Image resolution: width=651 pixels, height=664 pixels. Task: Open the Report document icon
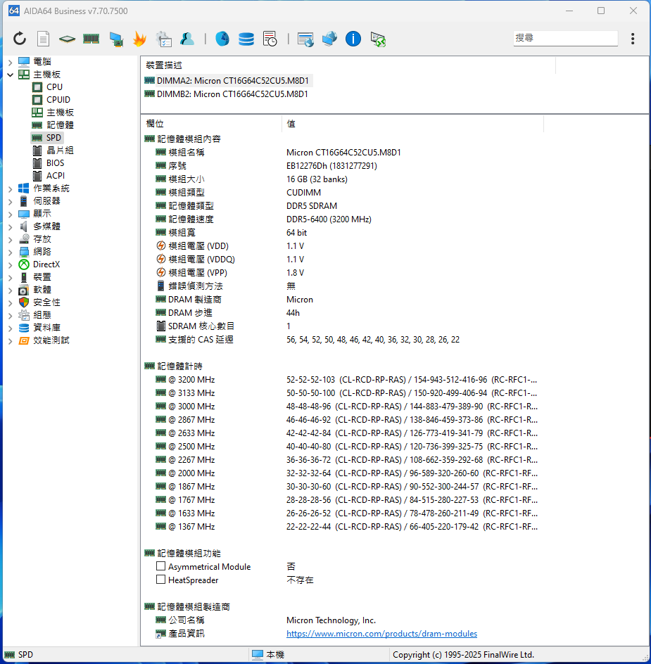[43, 39]
